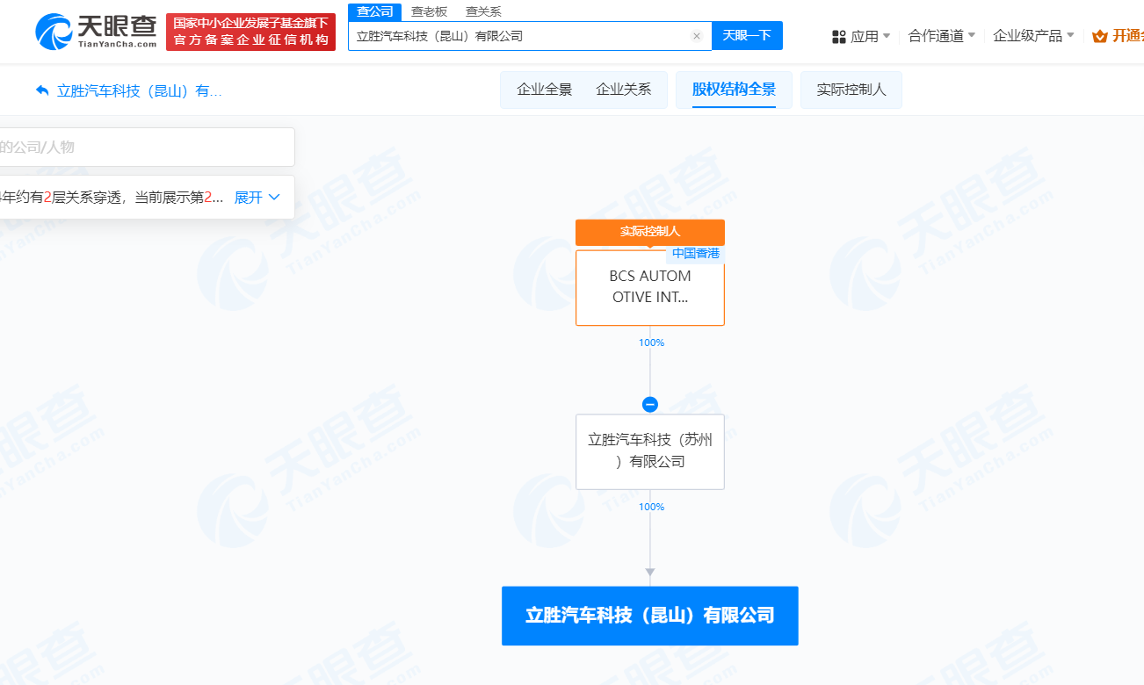1144x685 pixels.
Task: Select the 查公司 search tab
Action: click(x=375, y=11)
